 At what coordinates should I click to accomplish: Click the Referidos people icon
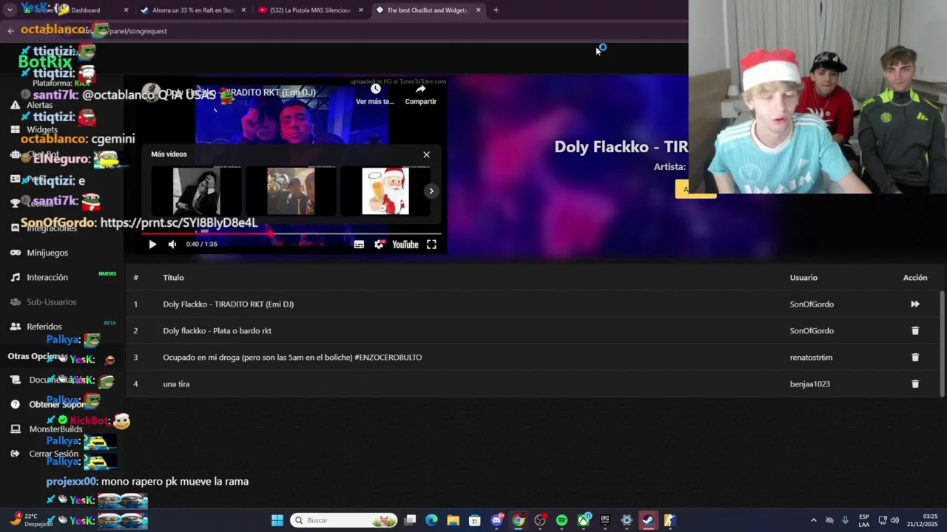15,327
